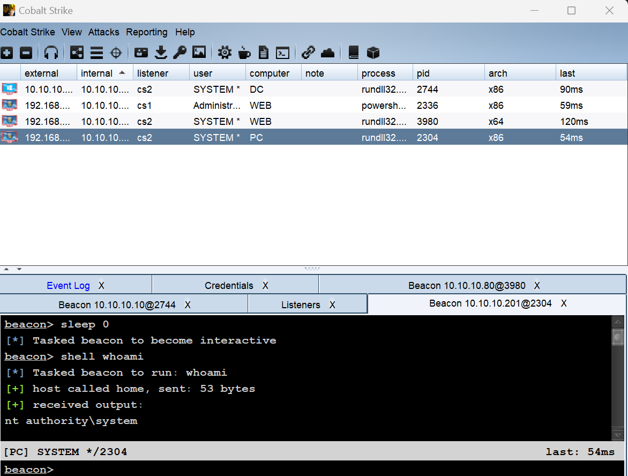
Task: Open Screenshots picture icon
Action: pos(199,53)
